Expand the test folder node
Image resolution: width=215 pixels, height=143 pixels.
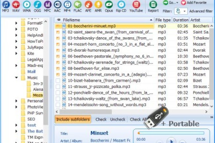[x=16, y=125]
